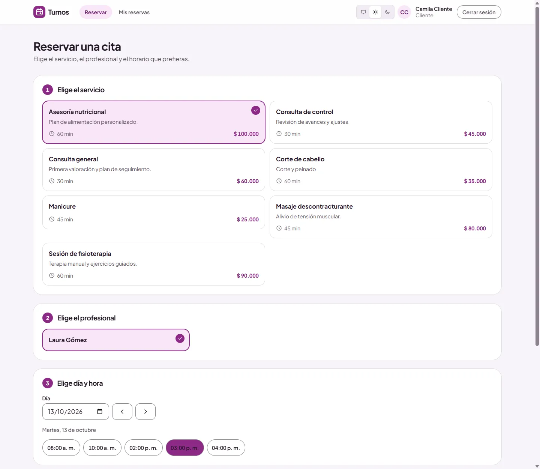This screenshot has width=540, height=469.
Task: Select Corte de cabello service
Action: (x=381, y=170)
